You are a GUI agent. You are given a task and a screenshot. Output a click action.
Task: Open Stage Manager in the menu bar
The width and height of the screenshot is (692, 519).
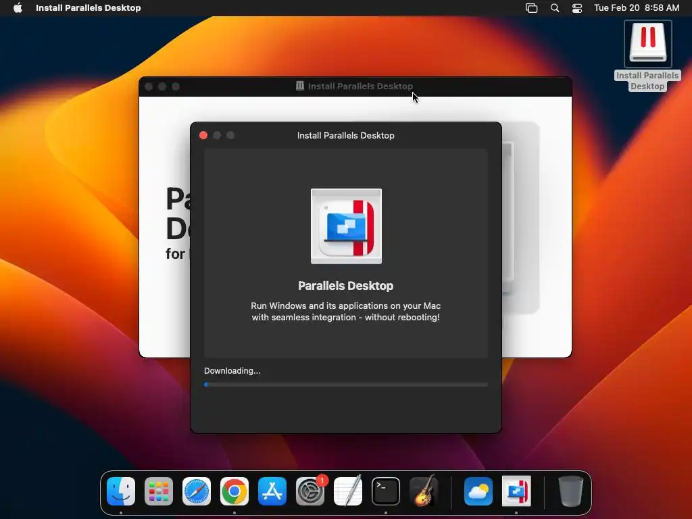[531, 8]
